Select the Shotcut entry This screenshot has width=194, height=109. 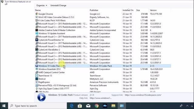click(x=42, y=79)
